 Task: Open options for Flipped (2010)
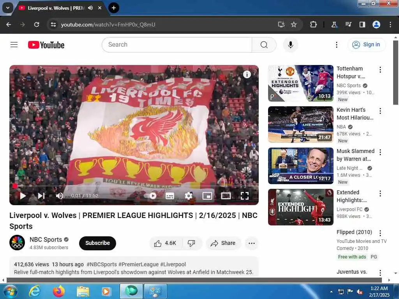point(380,233)
